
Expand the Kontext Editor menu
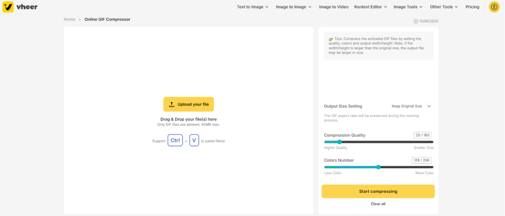coord(370,7)
